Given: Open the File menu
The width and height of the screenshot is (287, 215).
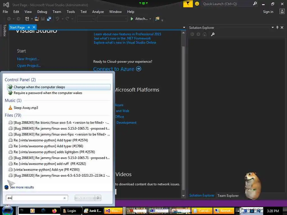Looking at the screenshot, I should [x=5, y=12].
